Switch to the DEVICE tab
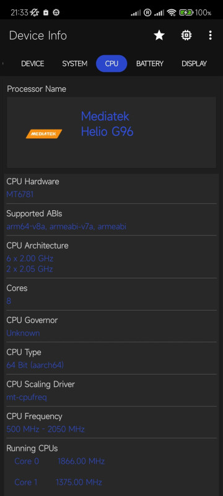 33,64
